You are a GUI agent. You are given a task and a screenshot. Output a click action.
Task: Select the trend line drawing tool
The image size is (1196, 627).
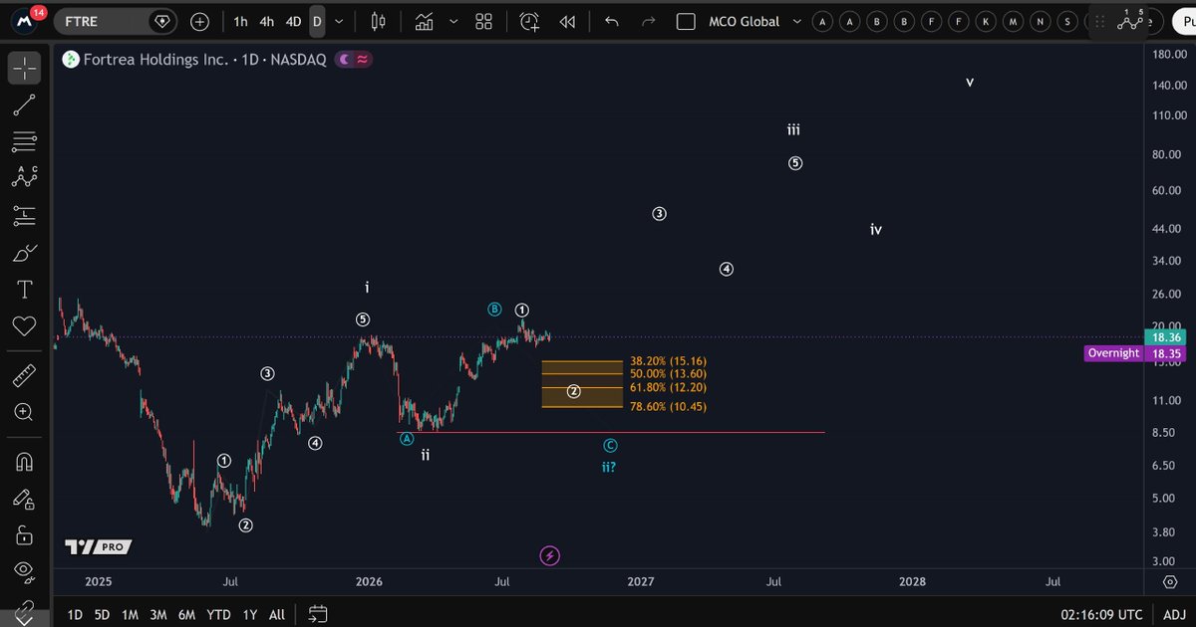25,104
